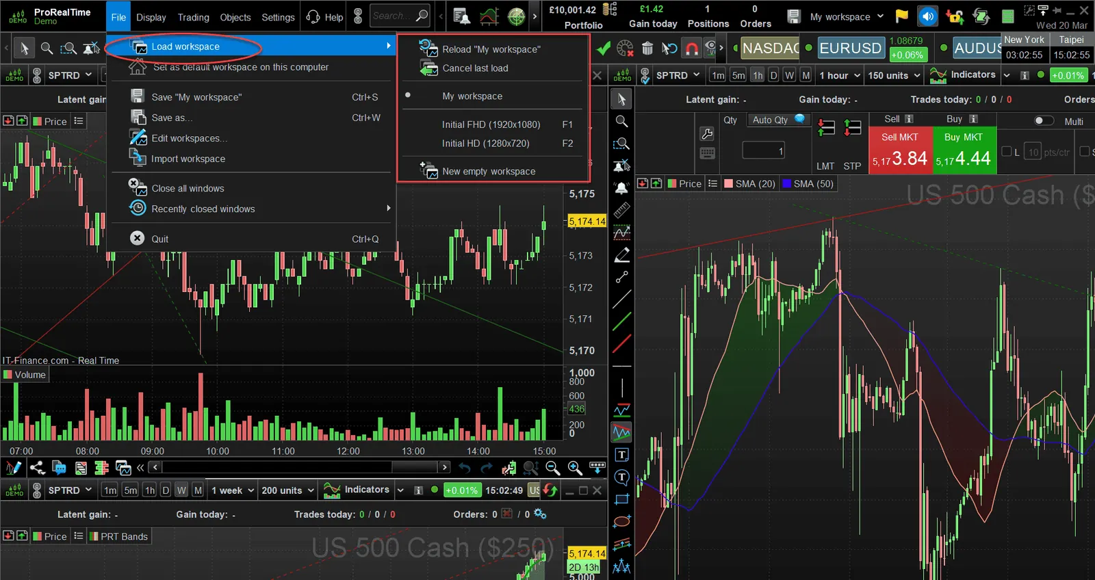
Task: Choose the alert bell tool in right chart toolbar
Action: coord(621,188)
